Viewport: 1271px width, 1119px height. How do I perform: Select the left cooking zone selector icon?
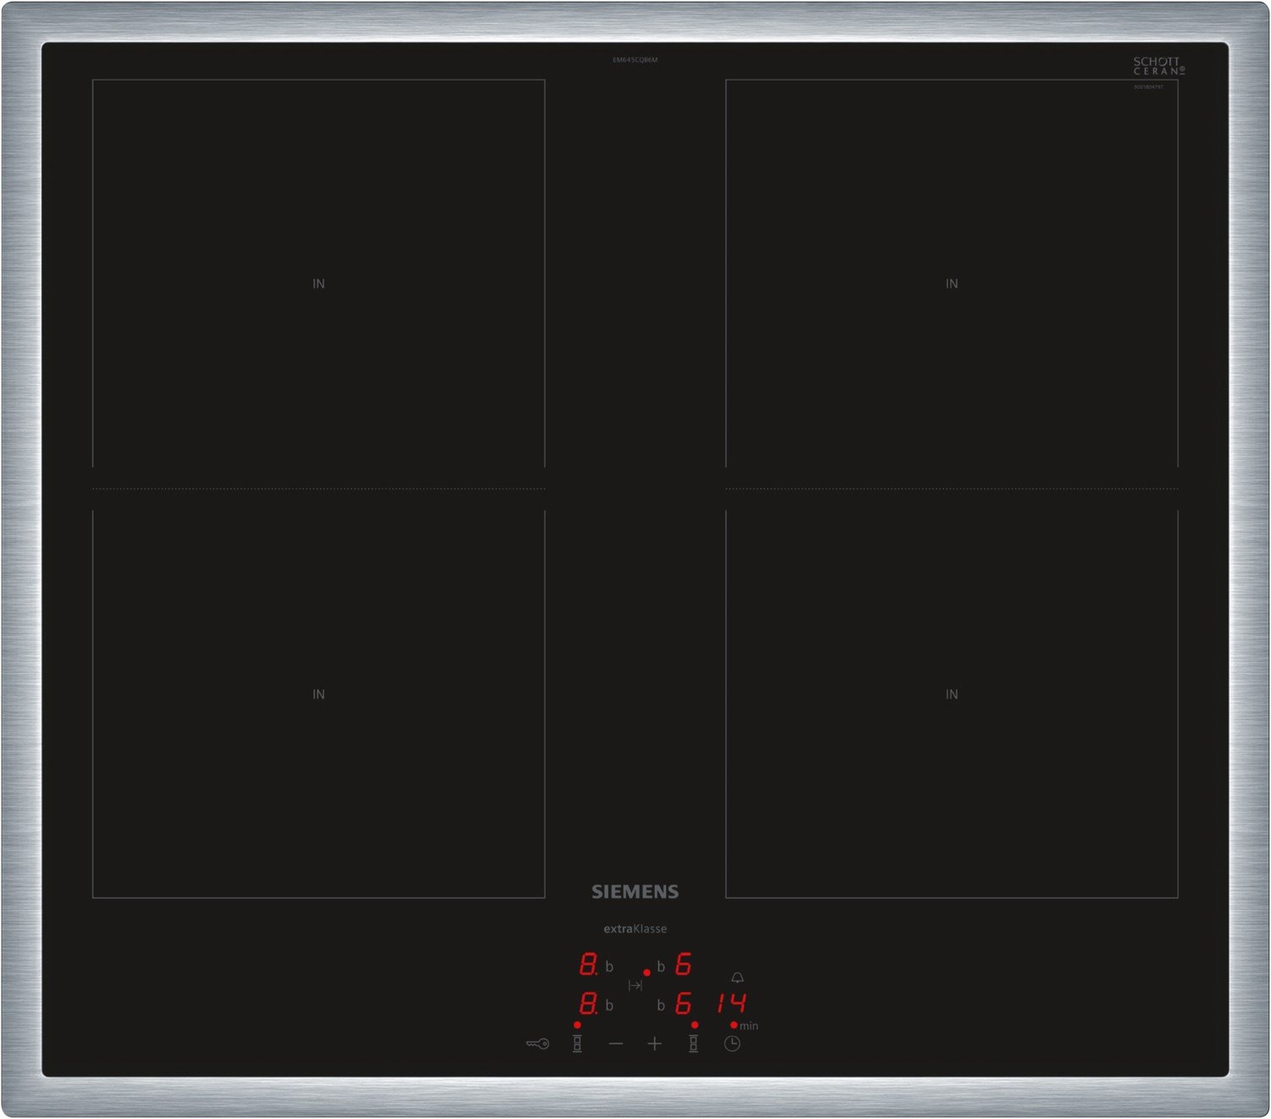coord(578,1044)
